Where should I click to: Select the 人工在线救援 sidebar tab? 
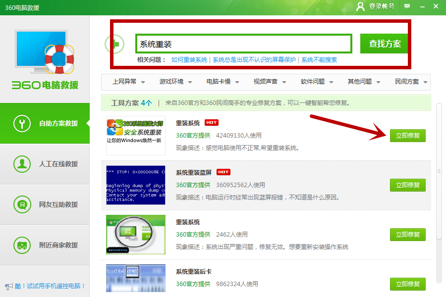coord(45,164)
